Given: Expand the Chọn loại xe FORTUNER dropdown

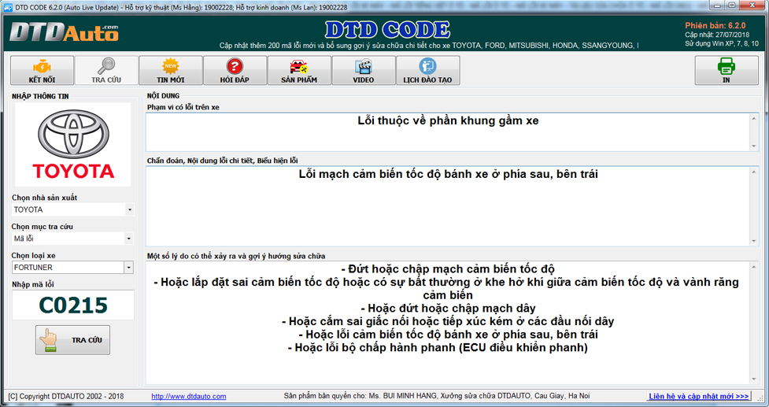Looking at the screenshot, I should [x=129, y=268].
